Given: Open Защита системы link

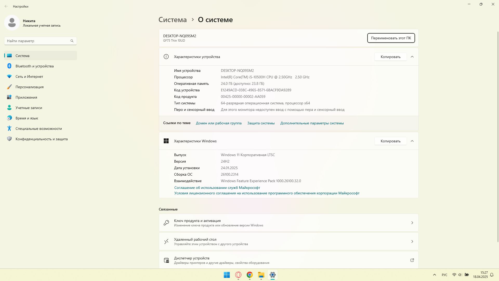Looking at the screenshot, I should [261, 123].
